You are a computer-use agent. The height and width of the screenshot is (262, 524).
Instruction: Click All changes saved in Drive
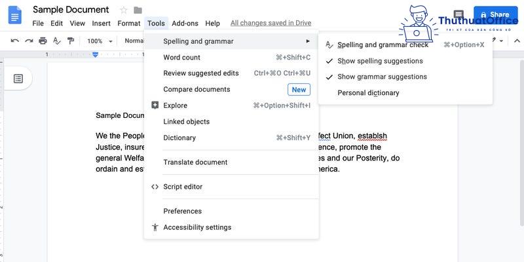(x=271, y=23)
